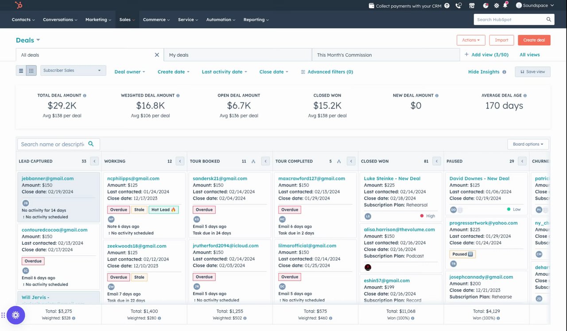Image resolution: width=567 pixels, height=331 pixels.
Task: Switch to list view layout
Action: (x=21, y=70)
